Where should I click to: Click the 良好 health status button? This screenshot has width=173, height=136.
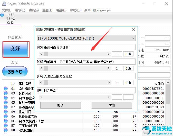[15, 49]
